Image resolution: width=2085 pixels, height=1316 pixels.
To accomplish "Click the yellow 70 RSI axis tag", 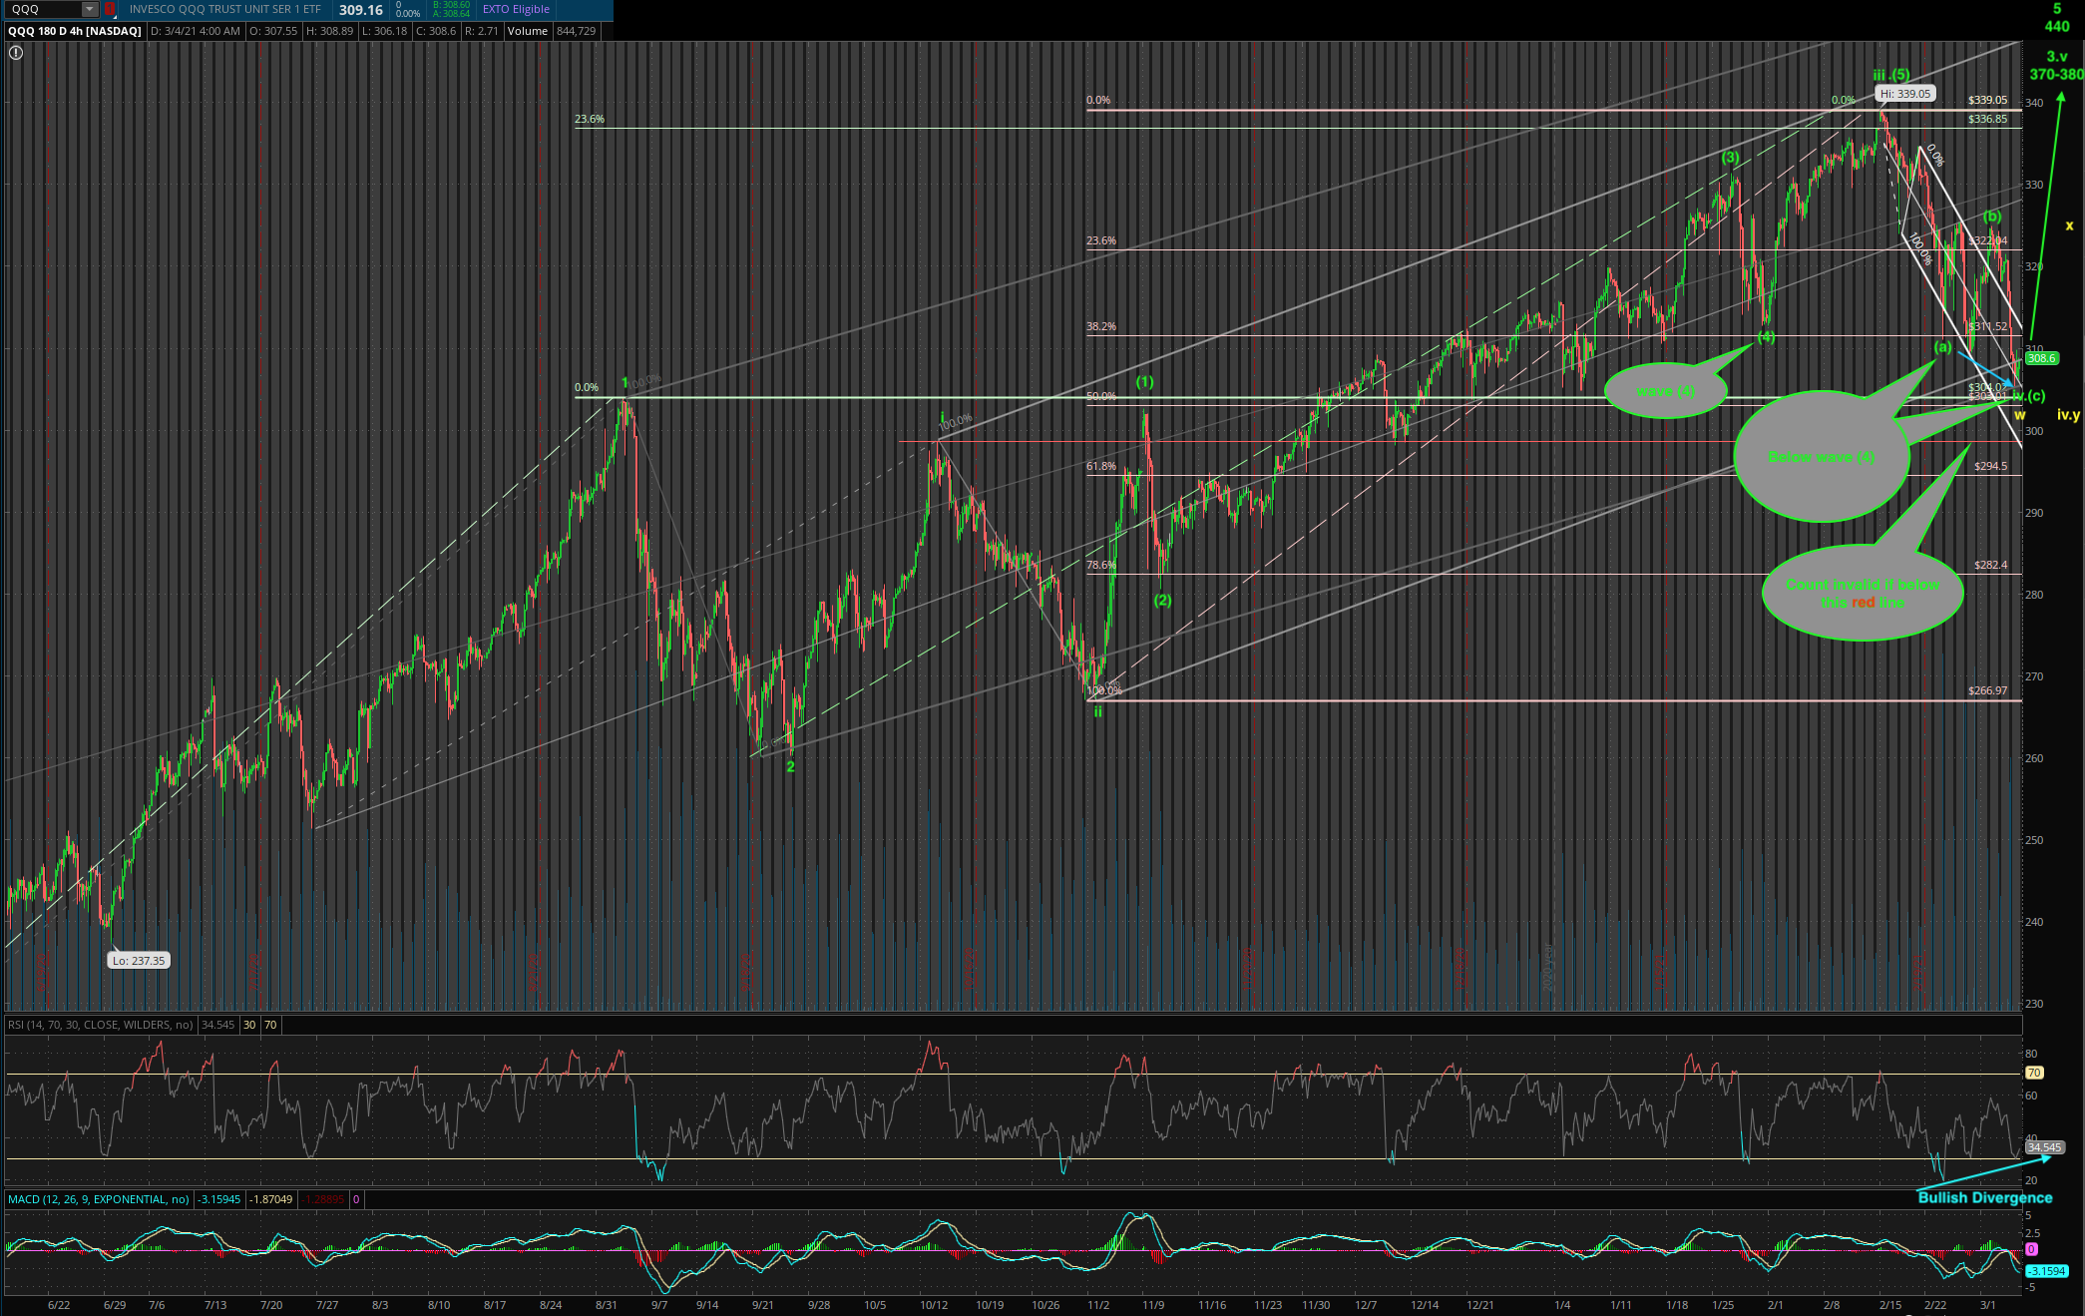I will (2034, 1074).
